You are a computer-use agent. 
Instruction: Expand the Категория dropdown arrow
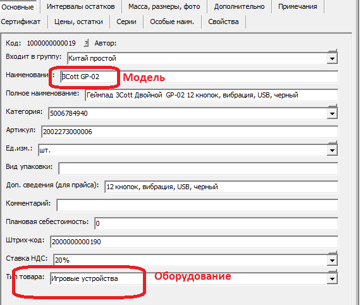(x=332, y=114)
